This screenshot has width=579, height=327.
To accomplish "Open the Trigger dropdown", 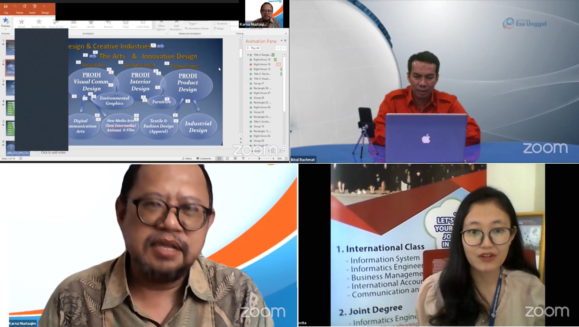I will click(x=193, y=24).
